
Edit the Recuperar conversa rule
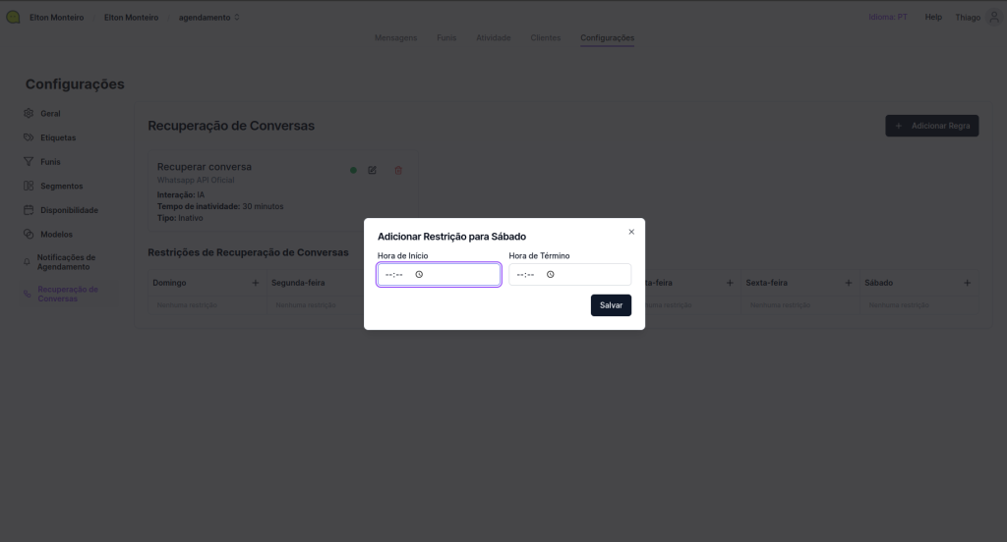point(372,170)
